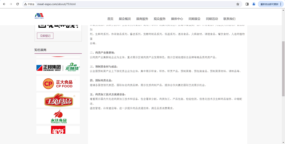Open the browser side panel icon
Viewport: 285px width, 144px height.
[x=247, y=4]
